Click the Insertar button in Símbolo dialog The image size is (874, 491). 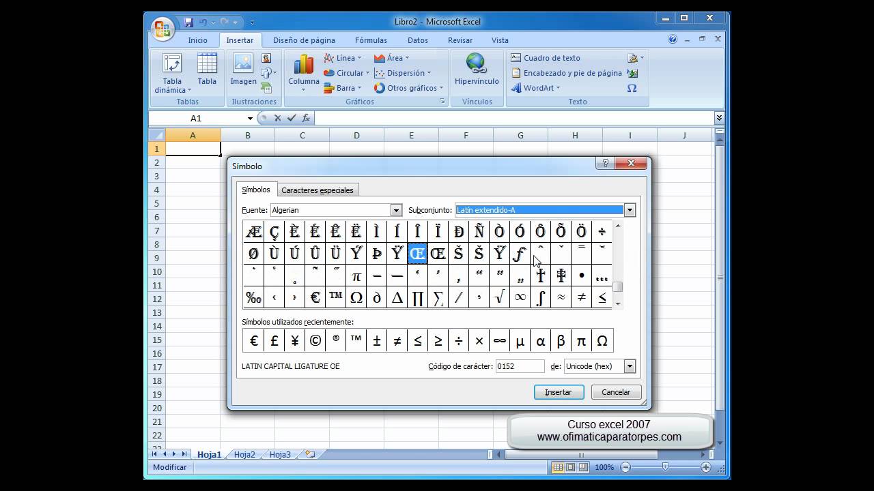click(x=559, y=392)
